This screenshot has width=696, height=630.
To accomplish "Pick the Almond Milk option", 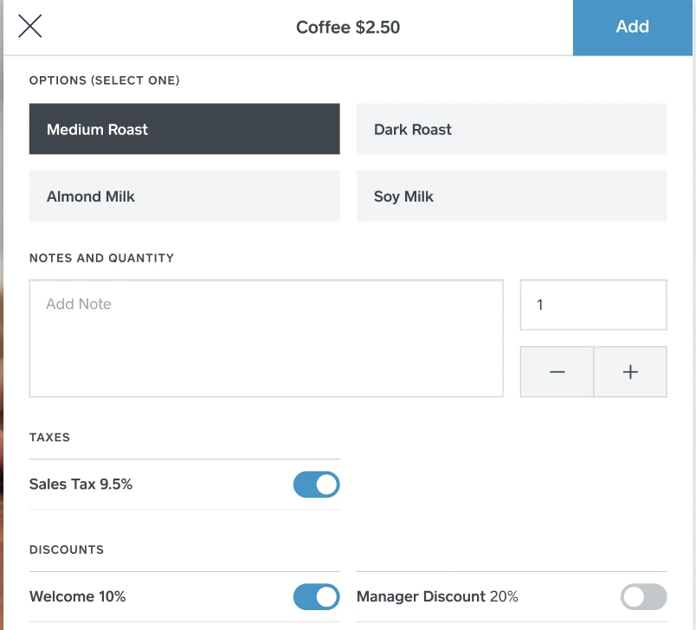I will tap(184, 196).
